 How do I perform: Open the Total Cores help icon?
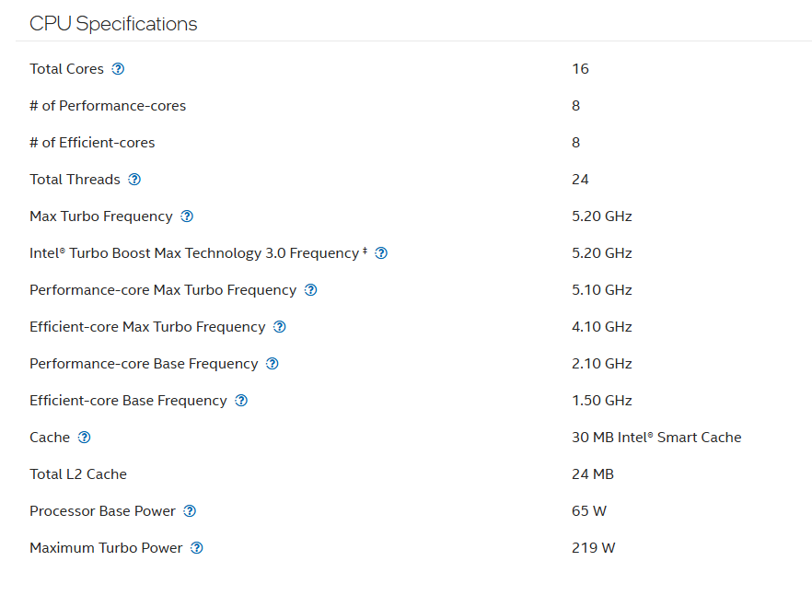coord(118,69)
